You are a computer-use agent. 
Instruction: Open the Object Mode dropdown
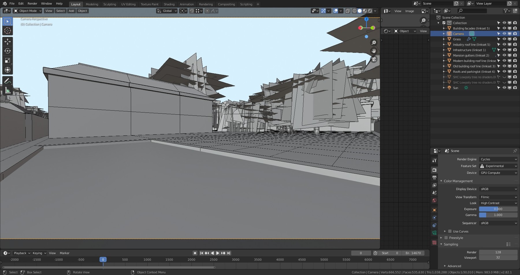pos(27,11)
